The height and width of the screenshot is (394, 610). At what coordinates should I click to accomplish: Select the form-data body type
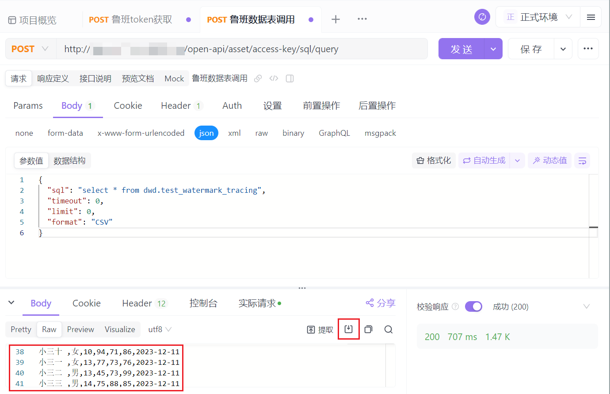tap(65, 133)
